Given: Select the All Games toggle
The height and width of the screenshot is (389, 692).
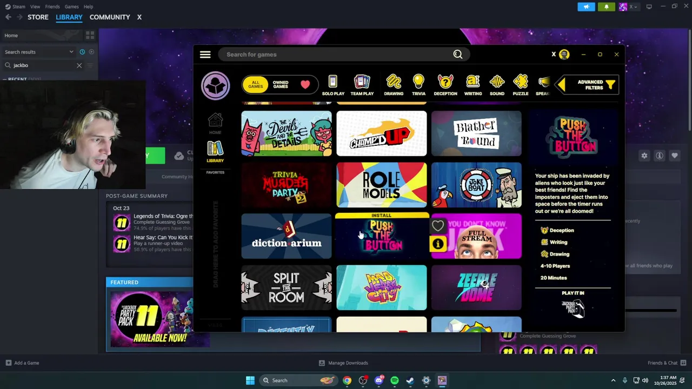Looking at the screenshot, I should click(255, 85).
